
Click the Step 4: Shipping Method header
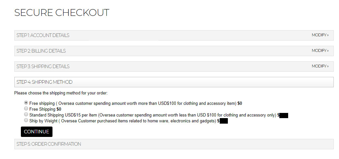(x=45, y=82)
